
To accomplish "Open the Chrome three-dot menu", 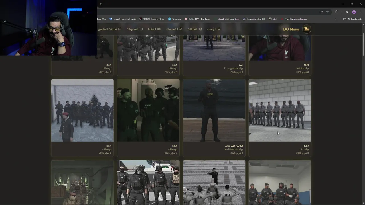I will point(361,12).
